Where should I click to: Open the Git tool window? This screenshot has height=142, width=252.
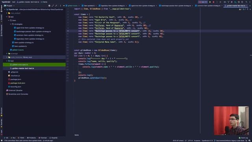click(6, 138)
